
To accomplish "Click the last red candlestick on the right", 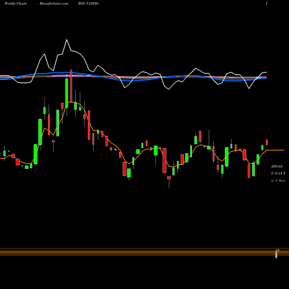I will [267, 142].
